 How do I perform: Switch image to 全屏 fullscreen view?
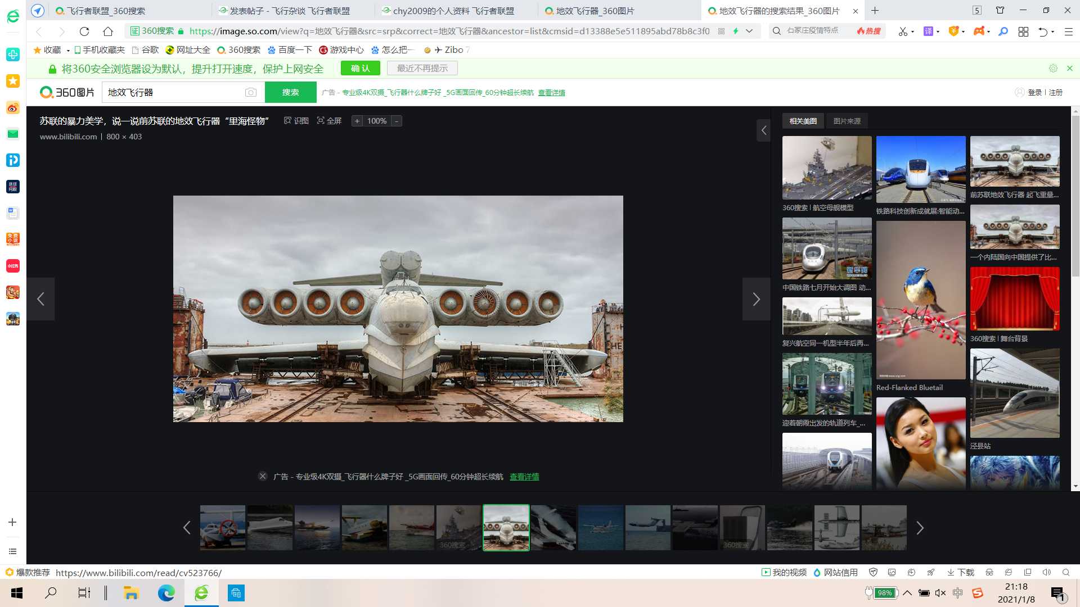[330, 121]
